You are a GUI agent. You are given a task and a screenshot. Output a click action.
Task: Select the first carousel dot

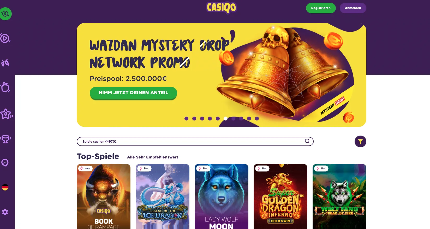coord(186,118)
